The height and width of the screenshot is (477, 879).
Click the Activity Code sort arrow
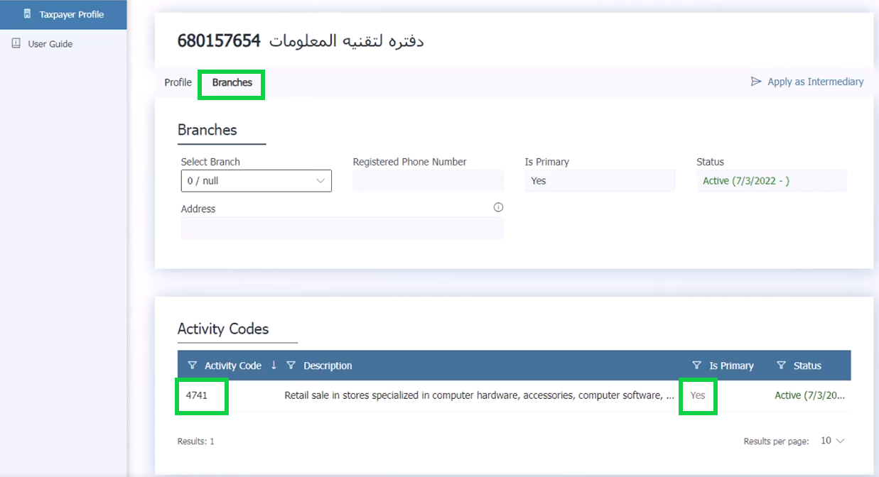click(x=274, y=365)
